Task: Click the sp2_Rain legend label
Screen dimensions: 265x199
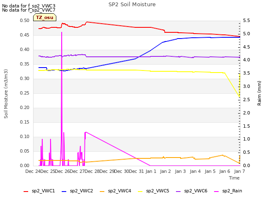Action: (232, 191)
